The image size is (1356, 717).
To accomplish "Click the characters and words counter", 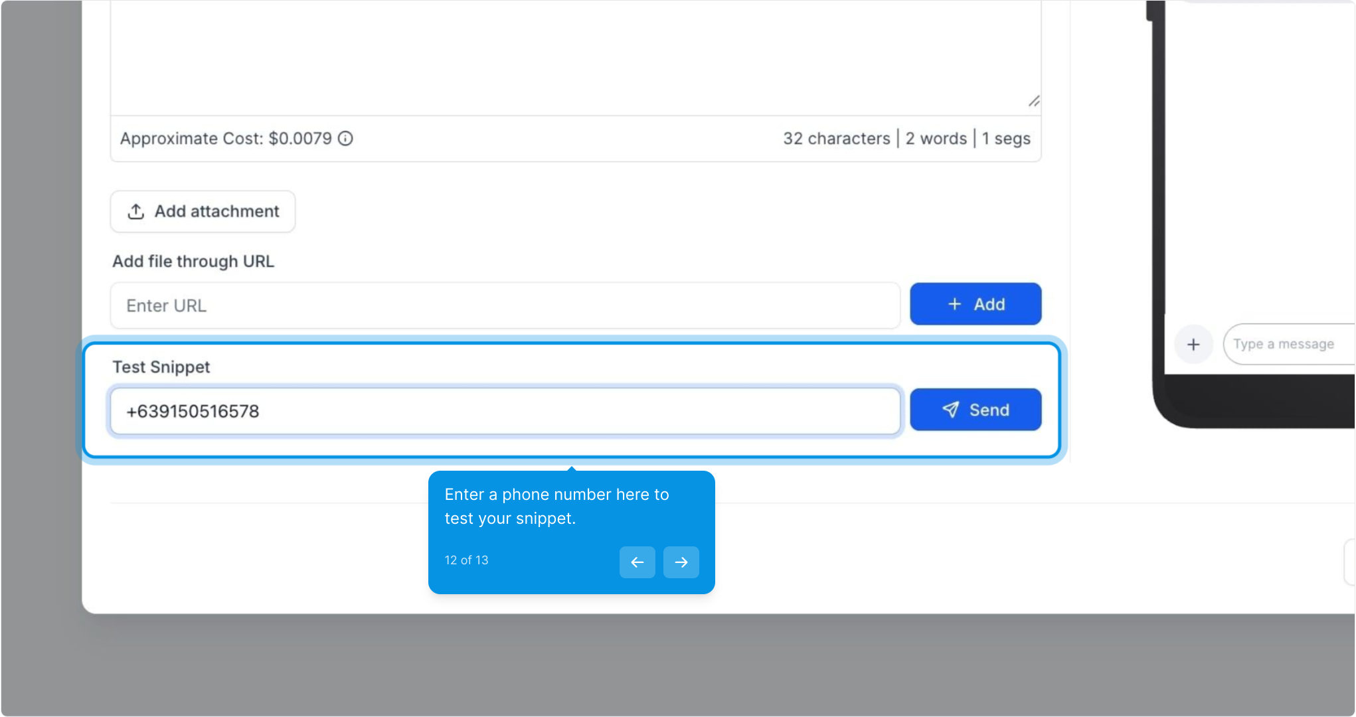I will [x=906, y=139].
